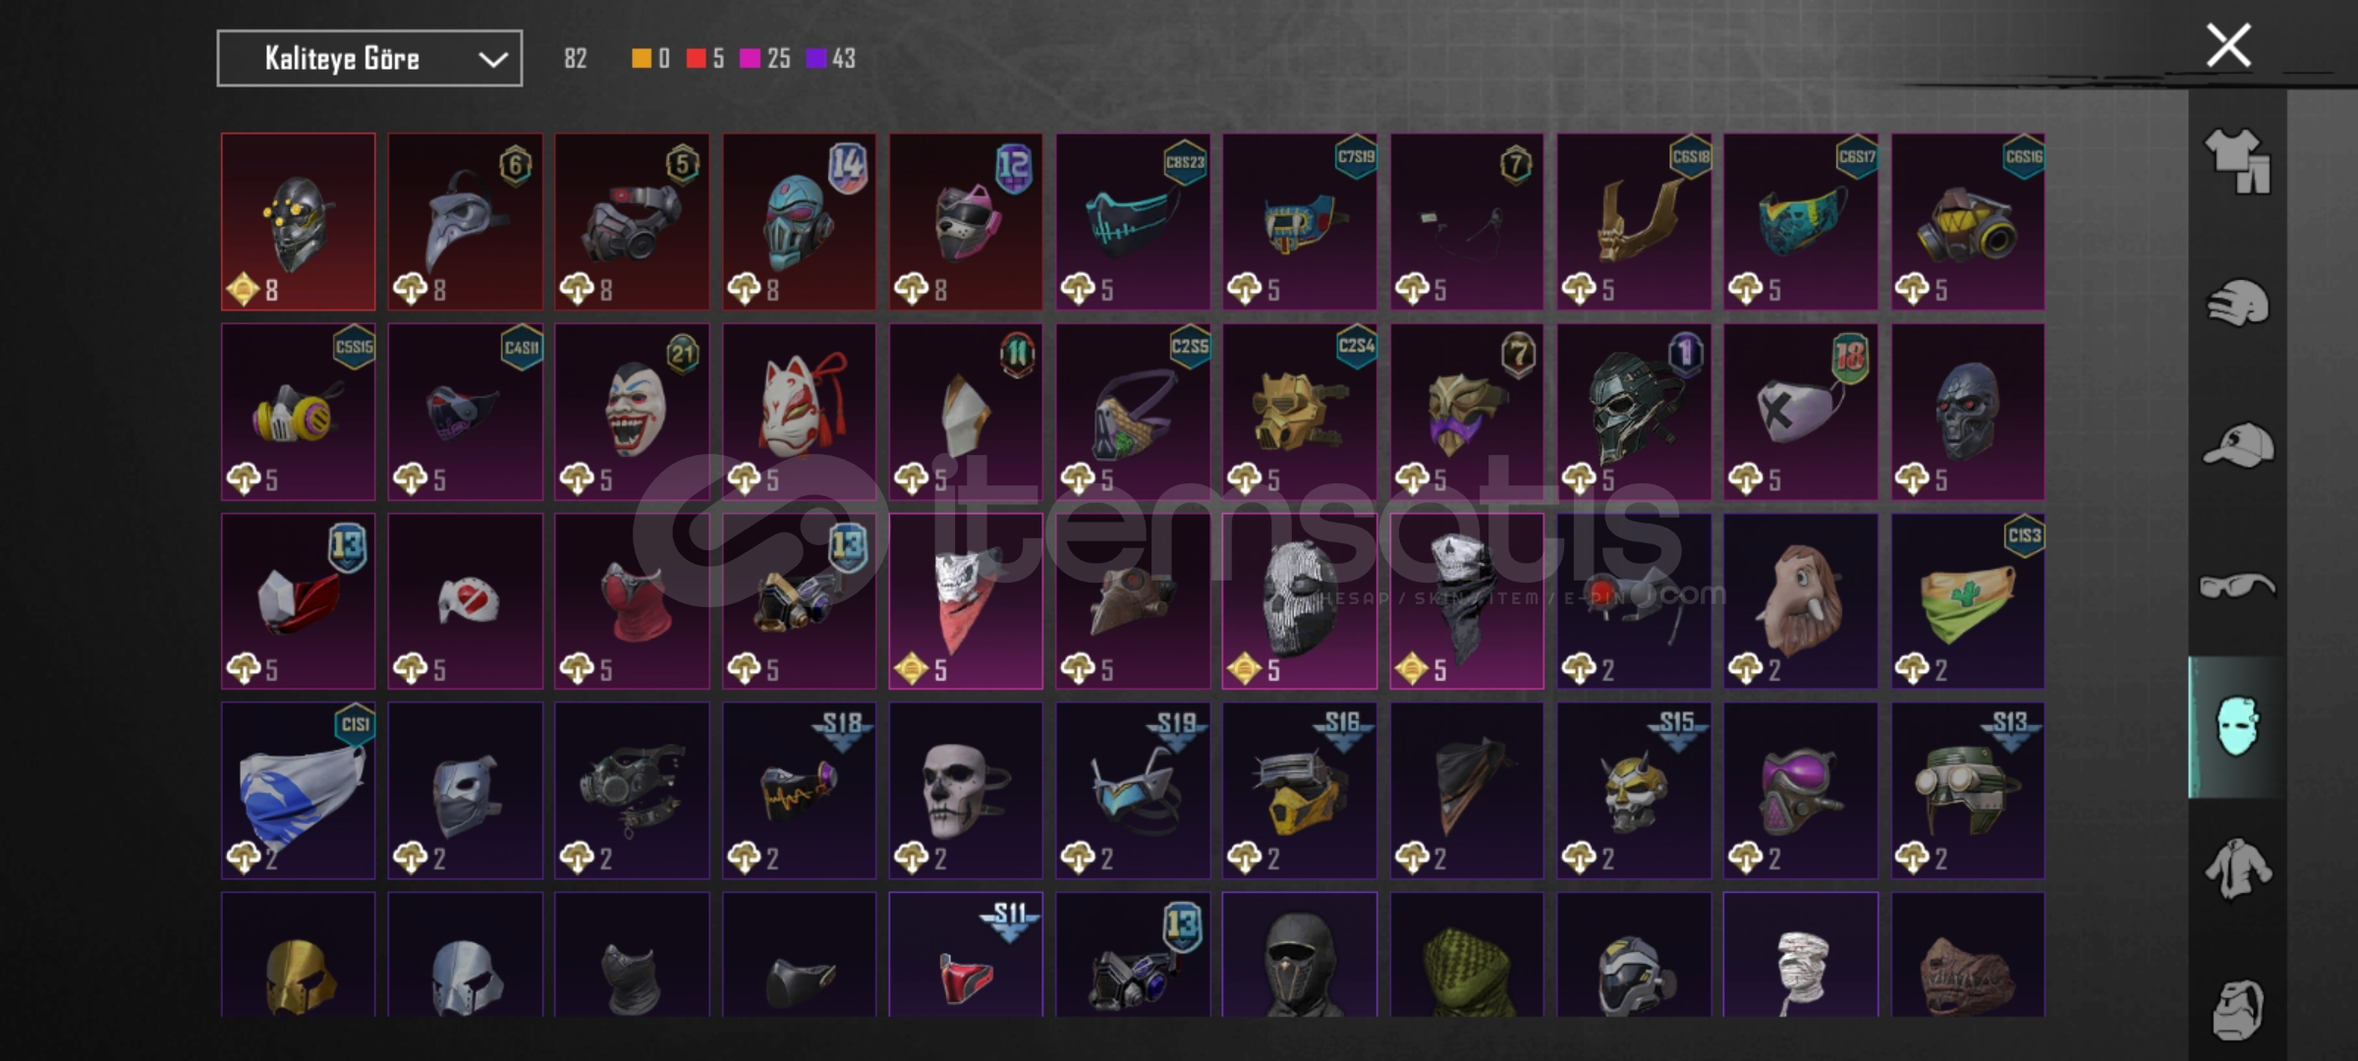Open the Kaliteye Göre sort dropdown
The image size is (2358, 1061).
tap(369, 59)
